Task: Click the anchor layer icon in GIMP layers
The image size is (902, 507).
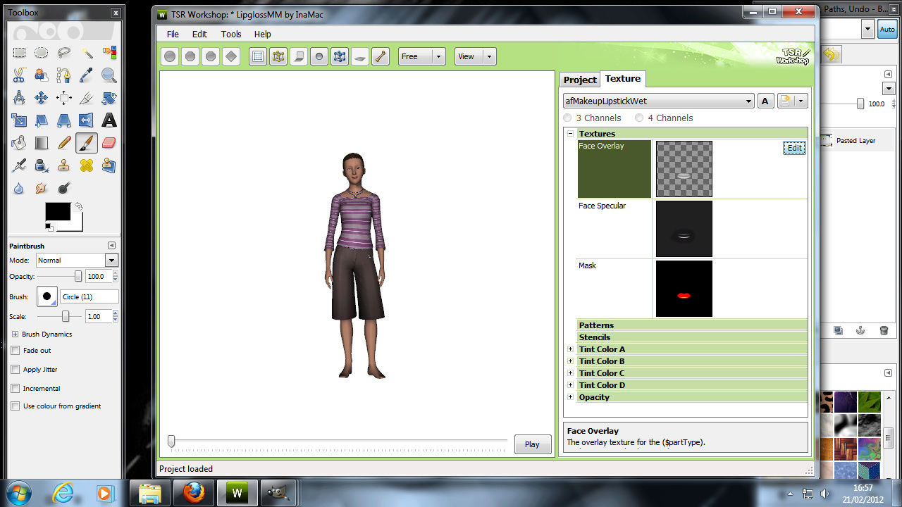Action: coord(860,330)
